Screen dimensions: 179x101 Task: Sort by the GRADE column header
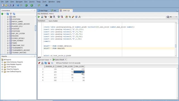[59, 66]
